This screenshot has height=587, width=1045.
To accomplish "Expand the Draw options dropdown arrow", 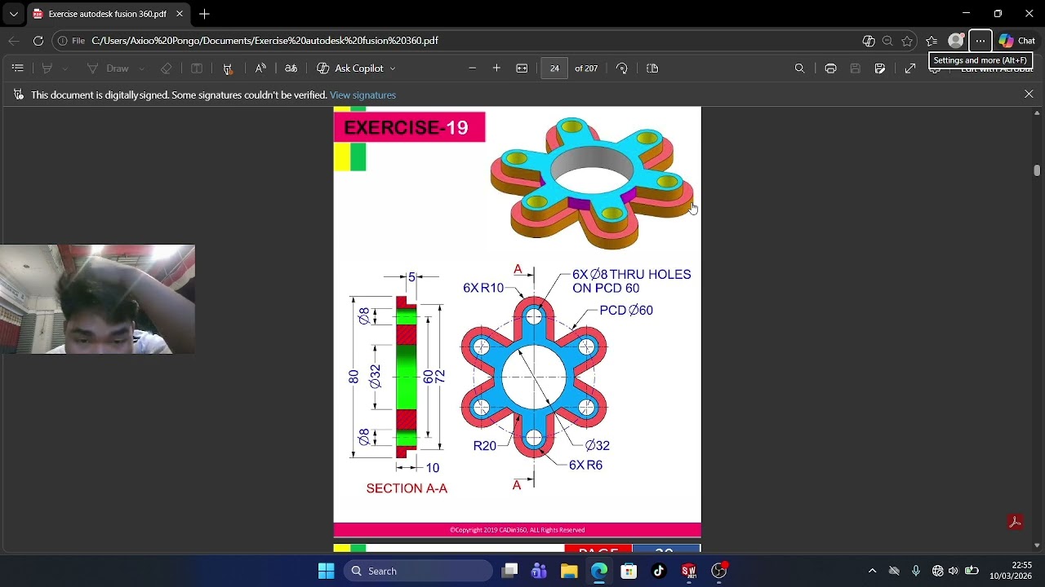I will [x=141, y=68].
